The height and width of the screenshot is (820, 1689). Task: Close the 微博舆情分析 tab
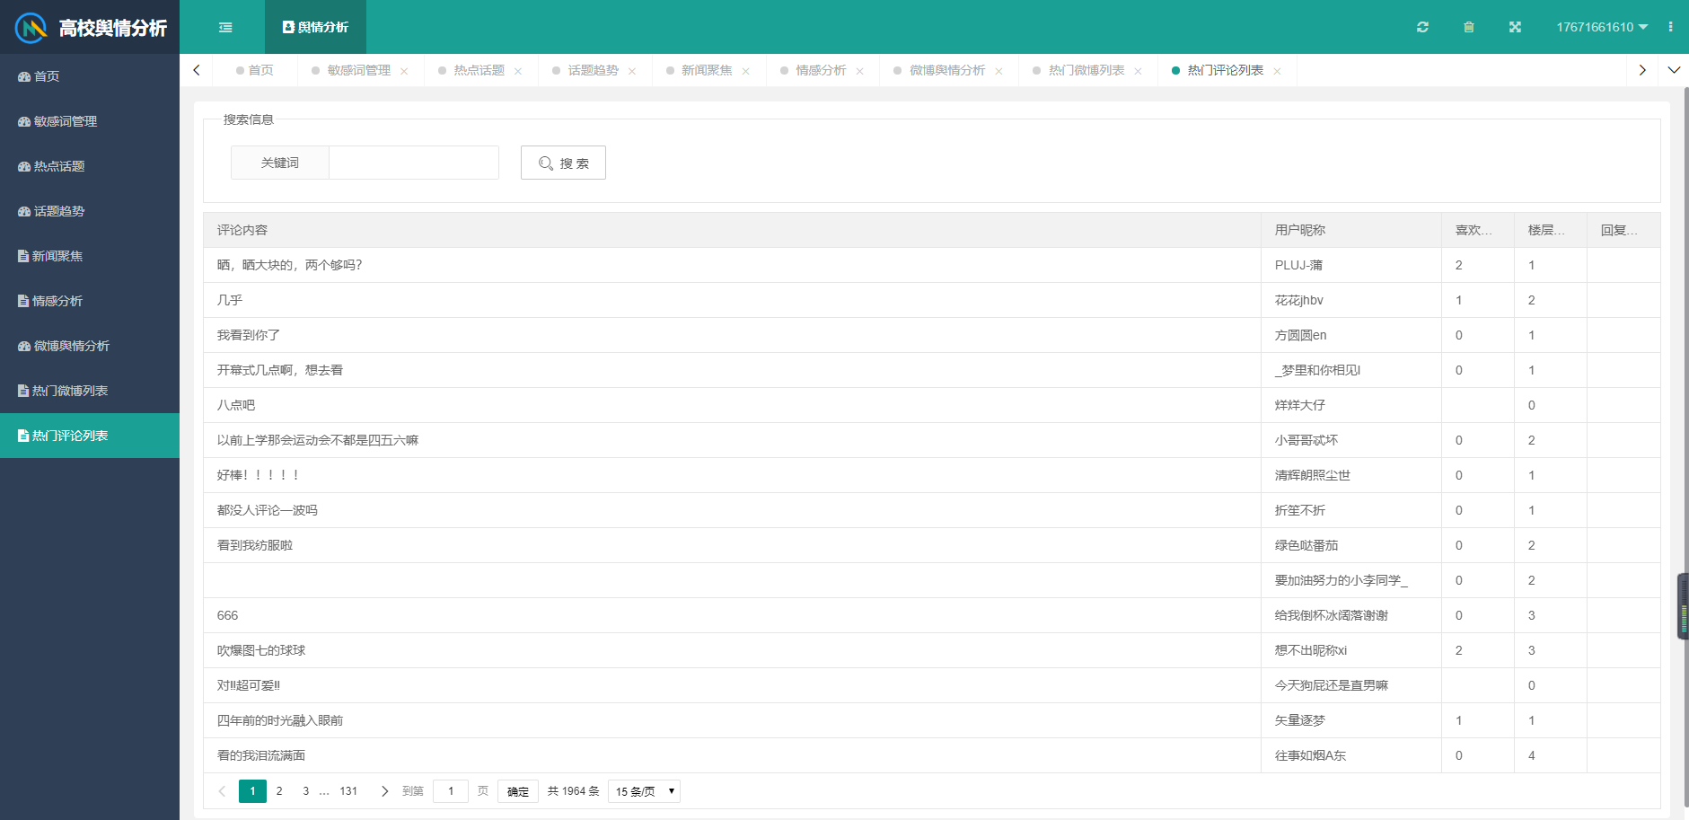pyautogui.click(x=998, y=71)
